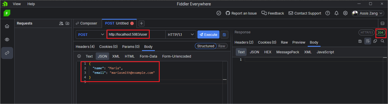Open the response Body tab
388x104 pixels.
pyautogui.click(x=314, y=42)
